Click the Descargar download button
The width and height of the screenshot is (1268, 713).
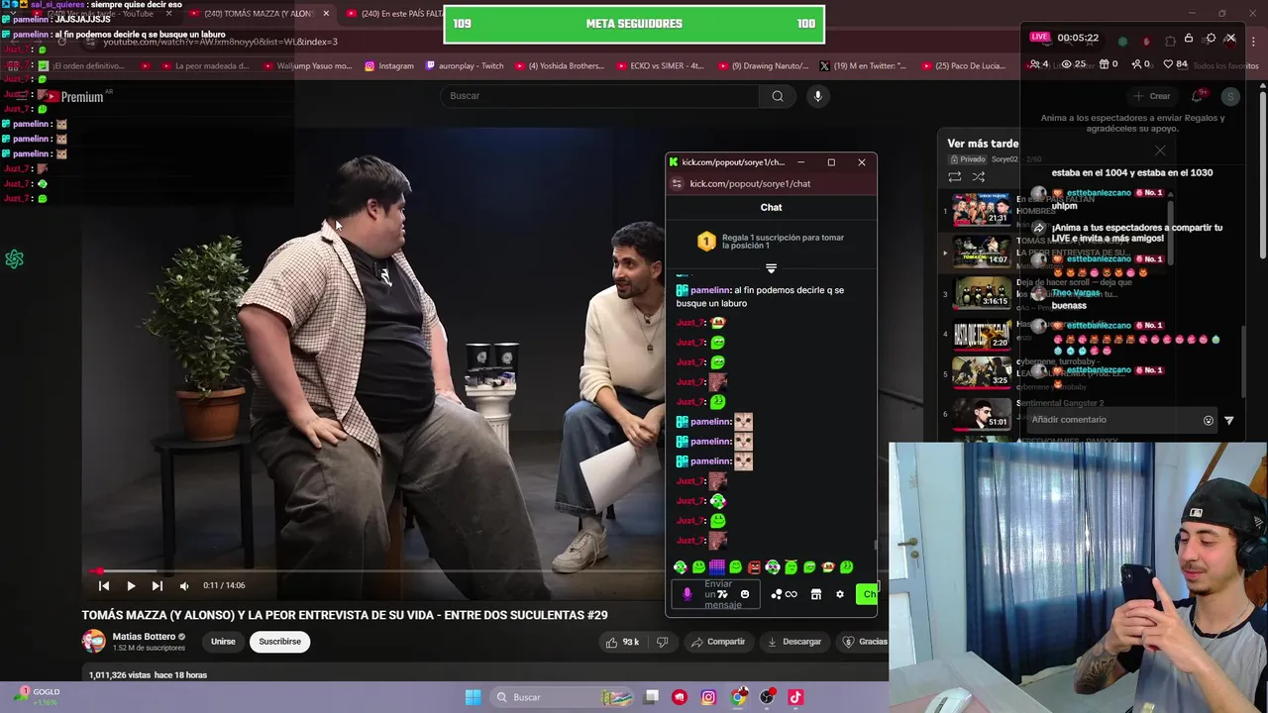793,642
